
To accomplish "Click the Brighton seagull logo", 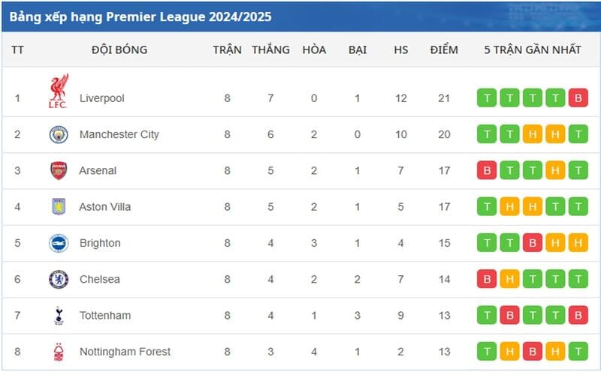I will pos(59,243).
